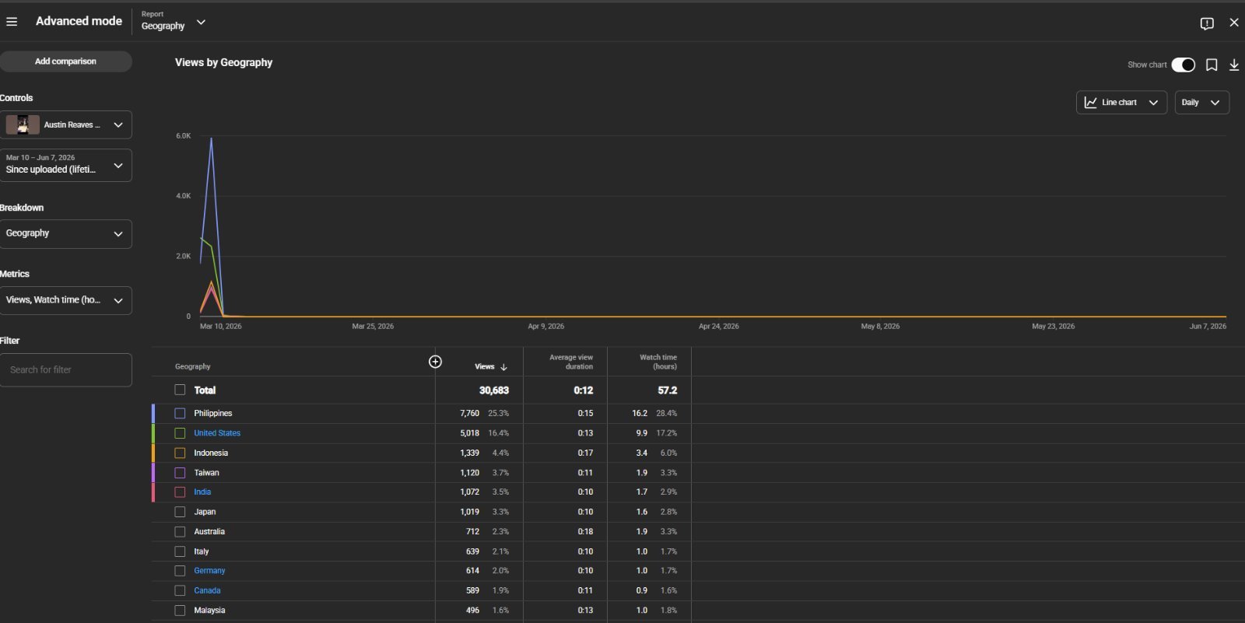Check the Canada checkbox
The width and height of the screenshot is (1245, 623).
[180, 591]
